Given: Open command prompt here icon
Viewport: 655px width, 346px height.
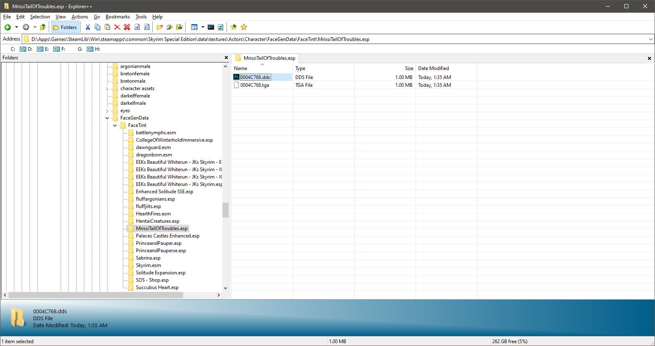Looking at the screenshot, I should click(x=211, y=27).
